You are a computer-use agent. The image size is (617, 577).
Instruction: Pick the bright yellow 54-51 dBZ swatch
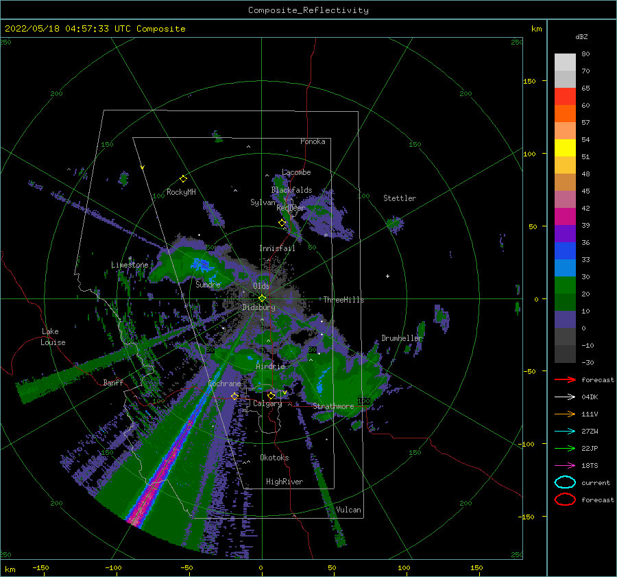click(565, 148)
